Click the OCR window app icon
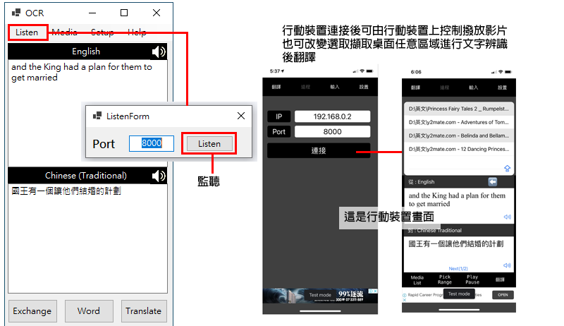The image size is (564, 326). pyautogui.click(x=16, y=13)
